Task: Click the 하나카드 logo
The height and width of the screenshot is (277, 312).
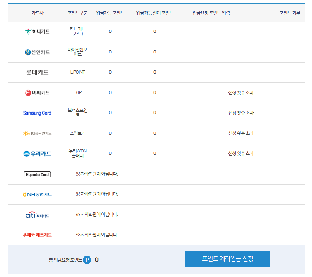Action: point(37,31)
